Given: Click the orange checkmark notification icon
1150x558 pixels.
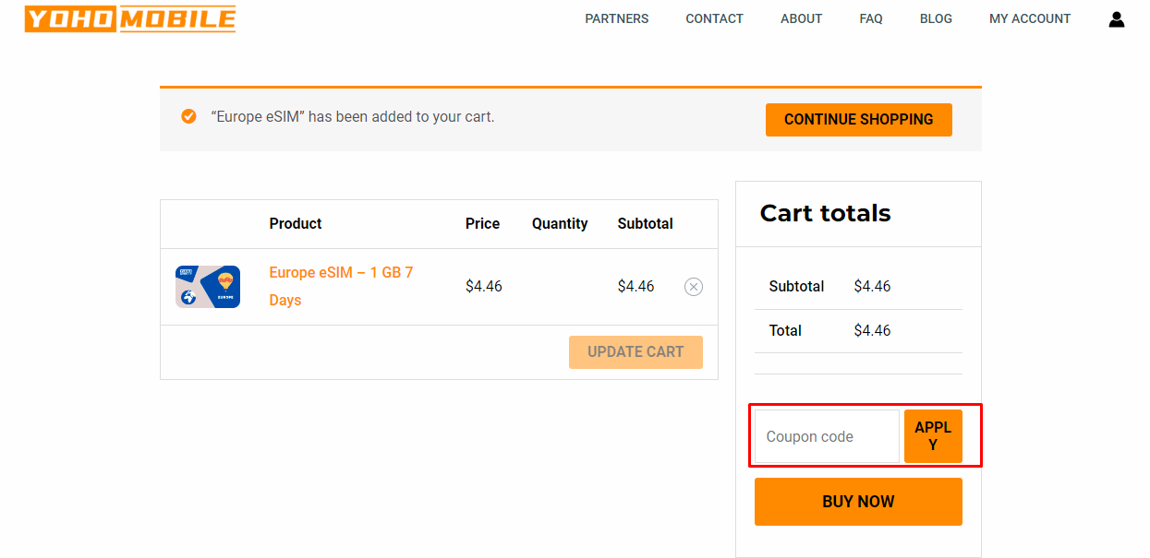Looking at the screenshot, I should click(188, 116).
